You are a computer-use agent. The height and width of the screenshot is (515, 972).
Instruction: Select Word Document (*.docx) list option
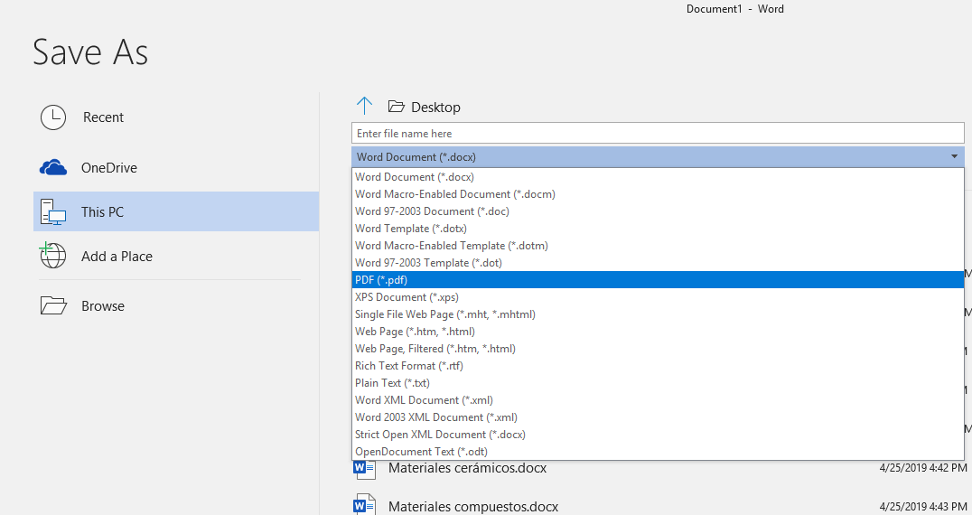(x=658, y=176)
